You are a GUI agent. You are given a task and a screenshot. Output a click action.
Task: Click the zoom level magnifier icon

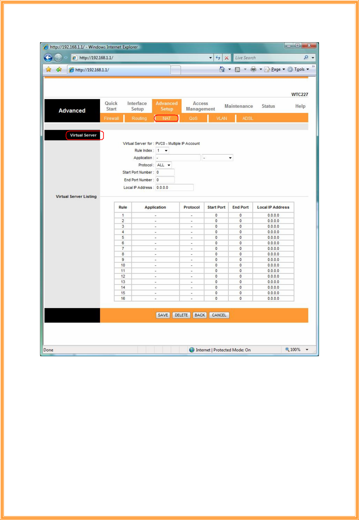tap(287, 350)
